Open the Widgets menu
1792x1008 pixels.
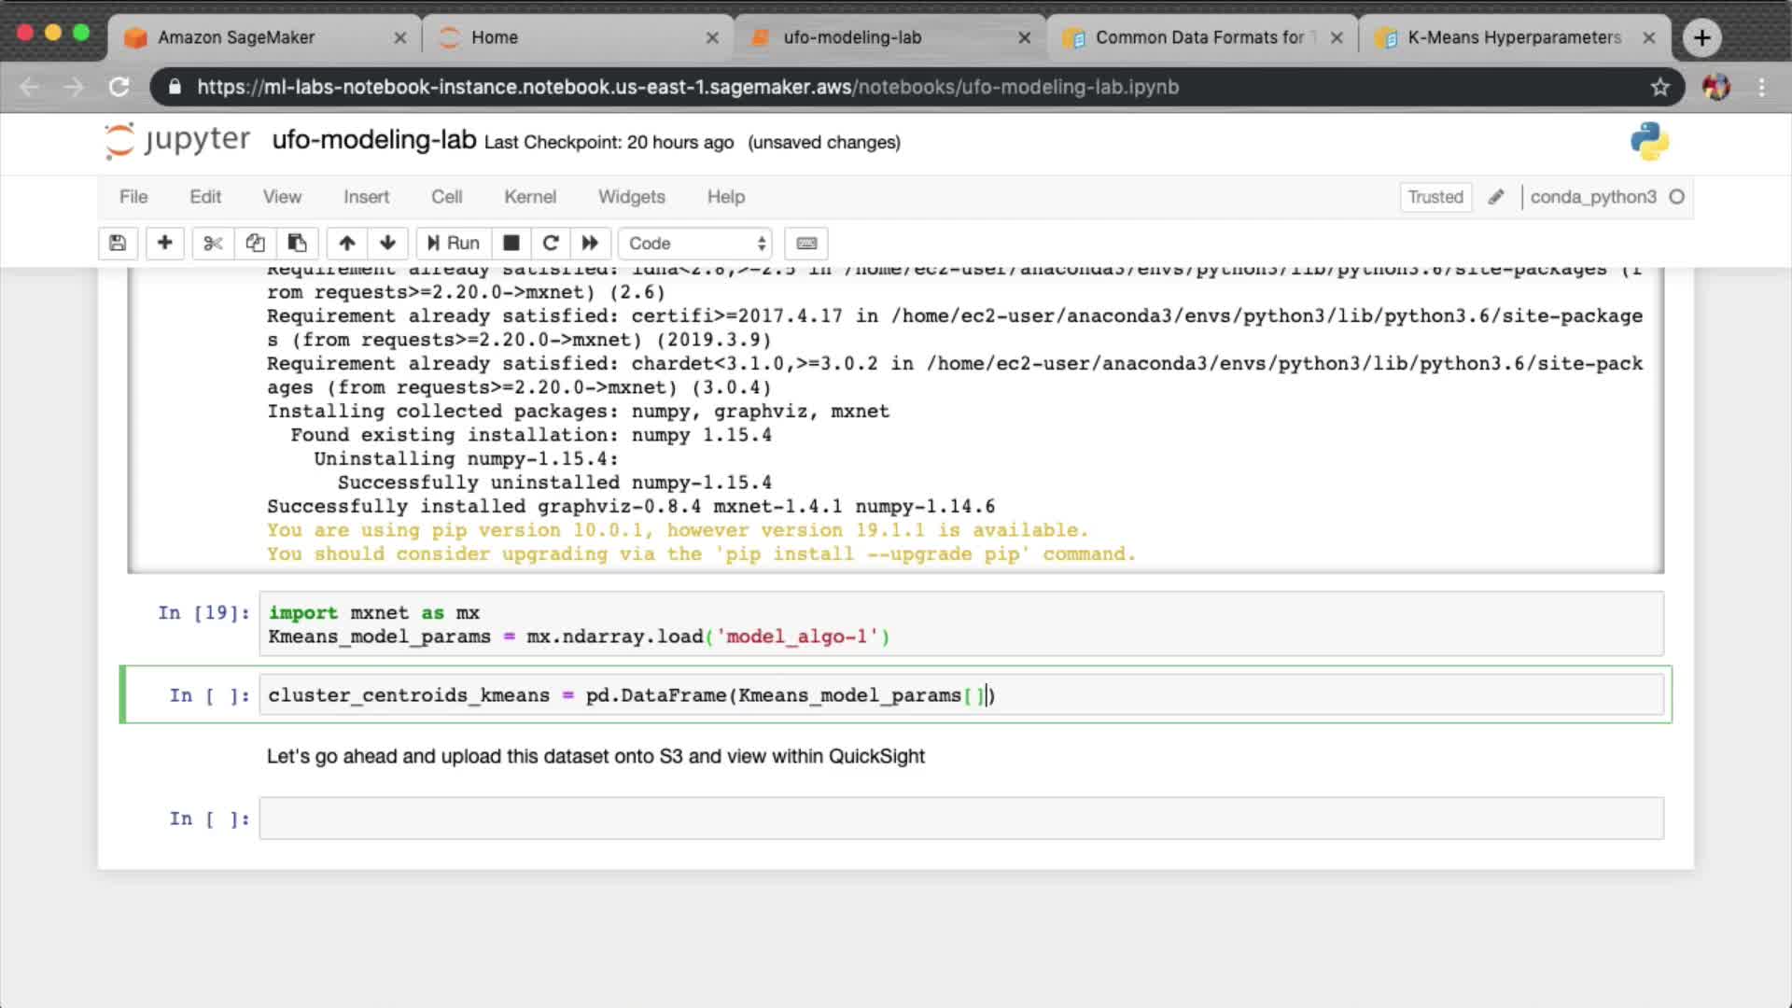click(631, 197)
